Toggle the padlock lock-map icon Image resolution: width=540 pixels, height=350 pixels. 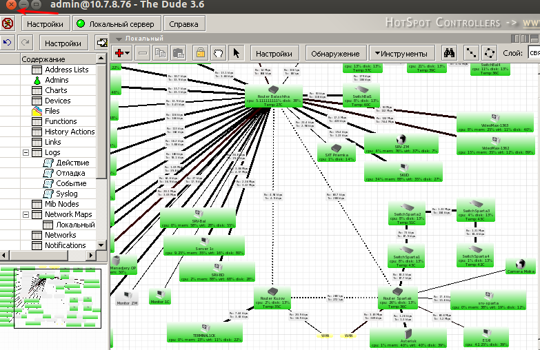point(201,53)
